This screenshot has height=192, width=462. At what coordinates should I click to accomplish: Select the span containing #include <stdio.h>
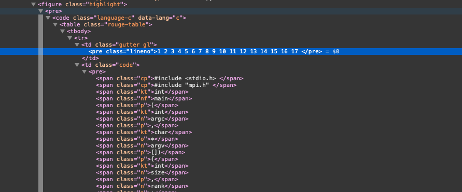(170, 79)
